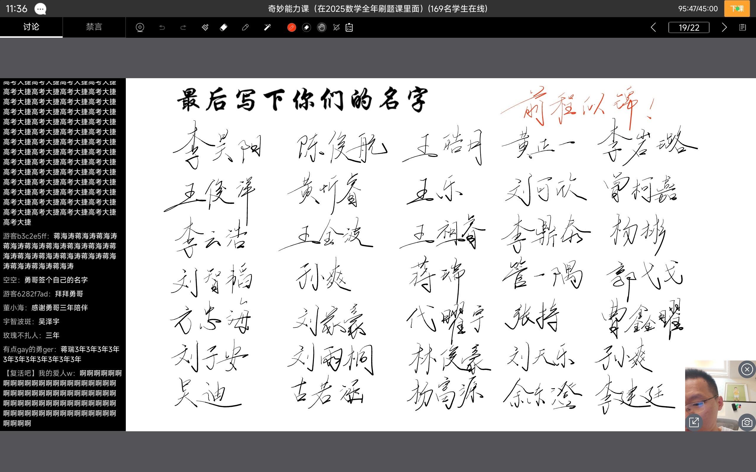The height and width of the screenshot is (472, 756).
Task: Select the magic wand tool
Action: (267, 27)
